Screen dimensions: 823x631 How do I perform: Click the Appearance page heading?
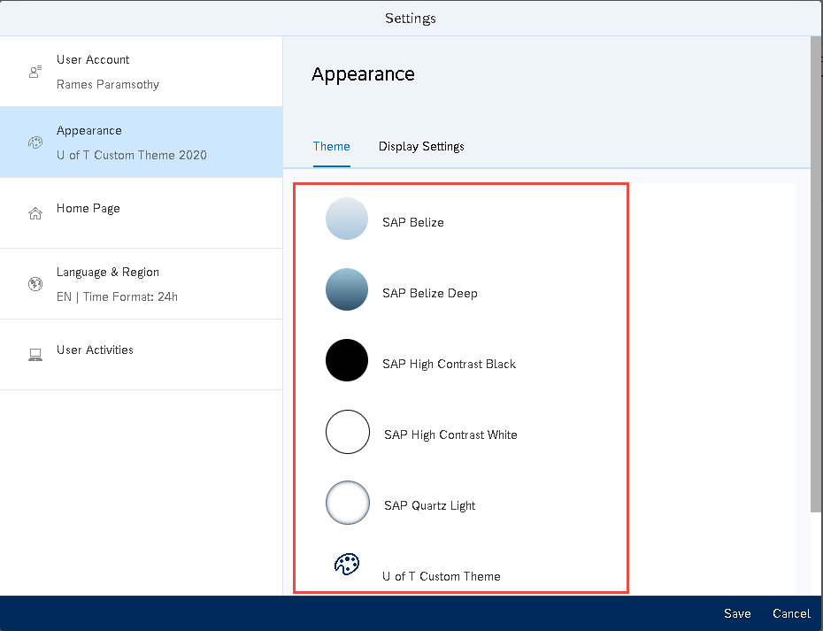(363, 74)
